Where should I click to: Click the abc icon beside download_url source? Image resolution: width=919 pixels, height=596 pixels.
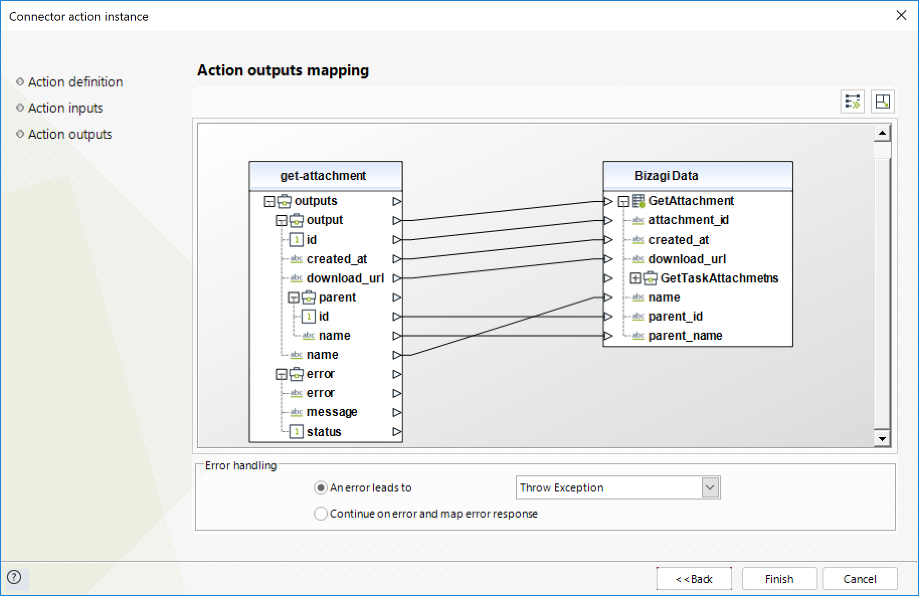pyautogui.click(x=297, y=278)
